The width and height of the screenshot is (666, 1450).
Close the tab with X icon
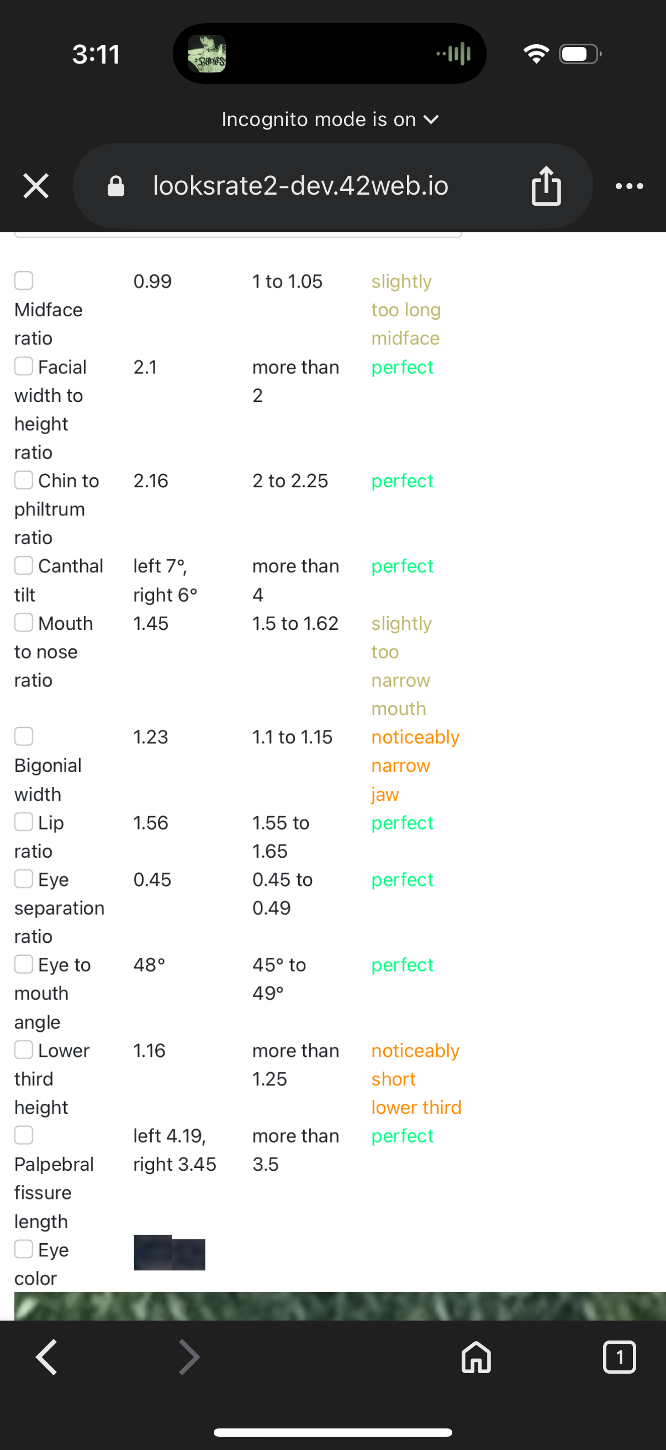[x=36, y=186]
